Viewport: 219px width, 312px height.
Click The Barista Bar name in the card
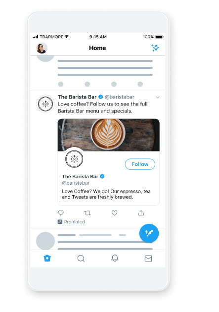click(x=80, y=176)
